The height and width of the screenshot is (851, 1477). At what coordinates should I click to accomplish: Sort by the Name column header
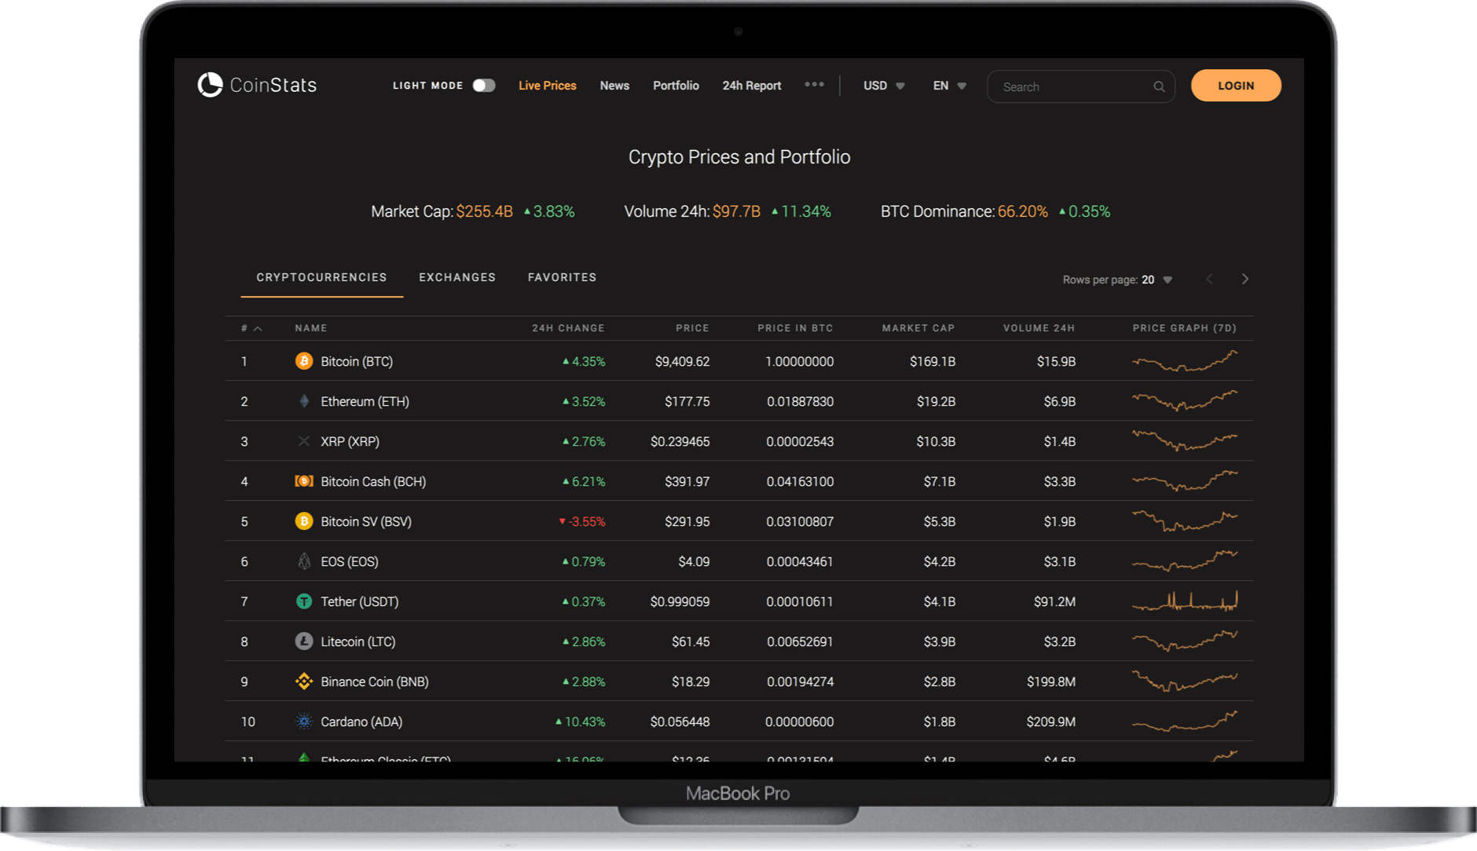310,328
